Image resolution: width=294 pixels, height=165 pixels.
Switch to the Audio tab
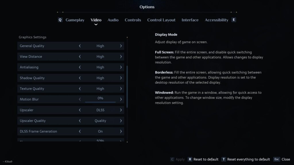click(x=113, y=20)
